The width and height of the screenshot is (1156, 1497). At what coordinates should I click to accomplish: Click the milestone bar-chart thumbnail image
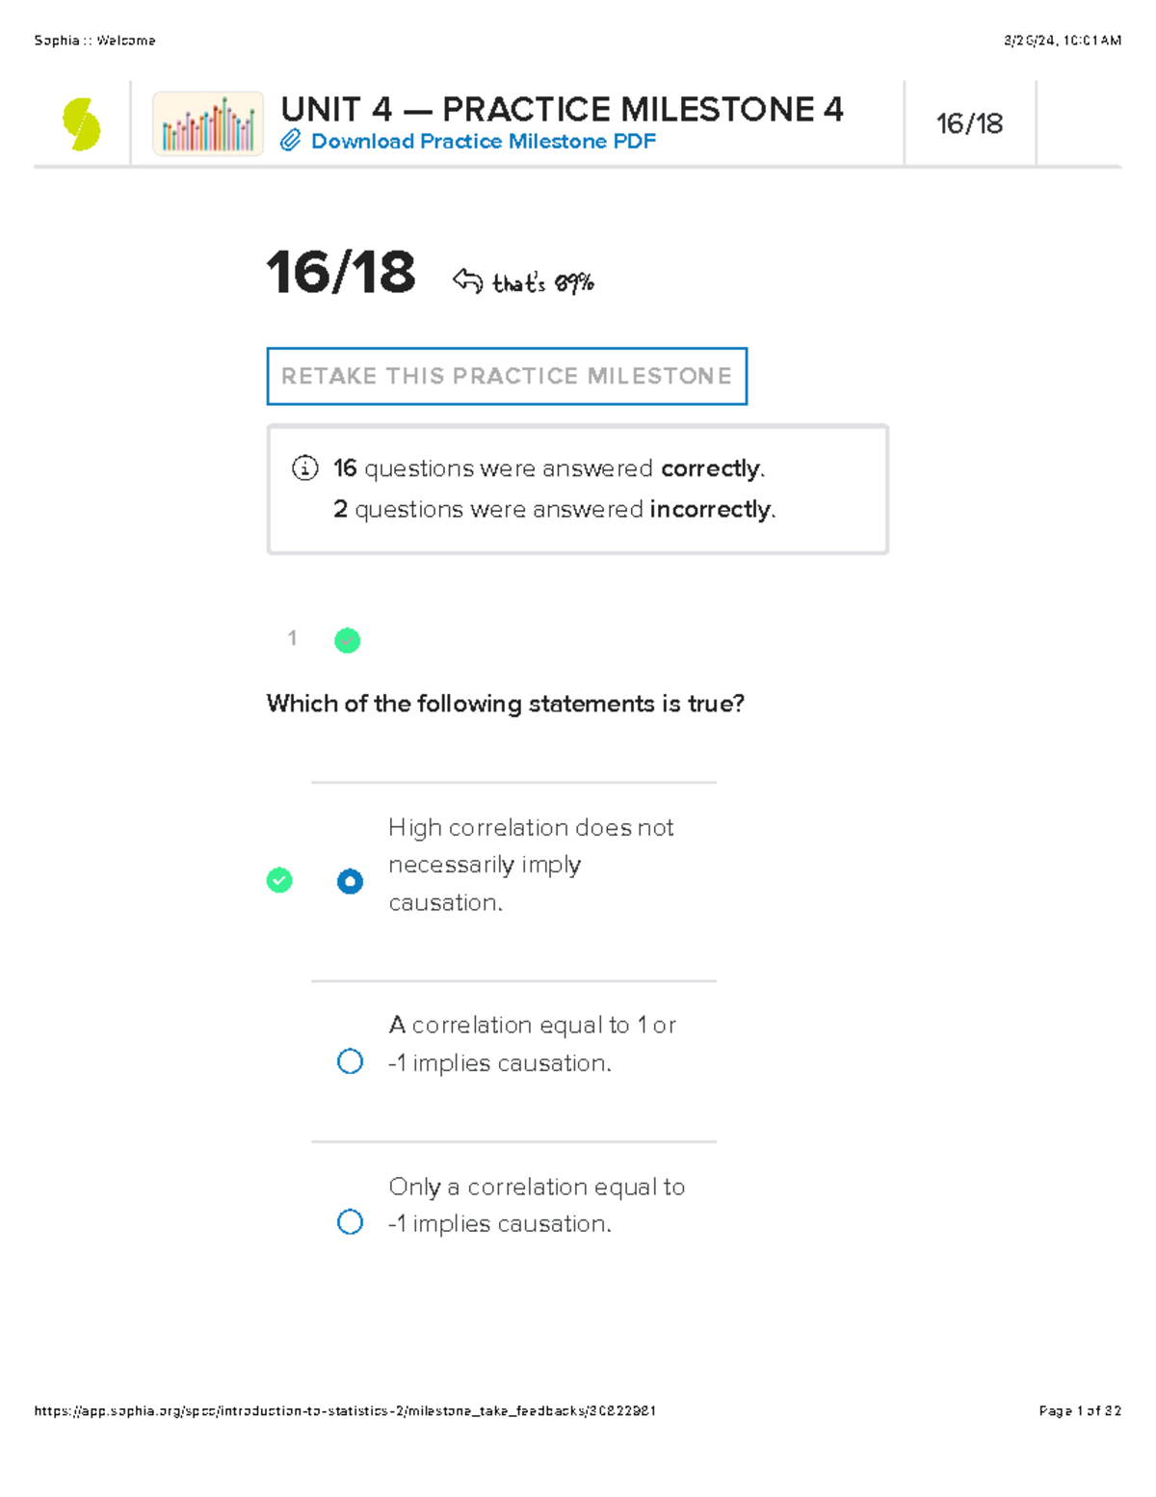[x=207, y=122]
